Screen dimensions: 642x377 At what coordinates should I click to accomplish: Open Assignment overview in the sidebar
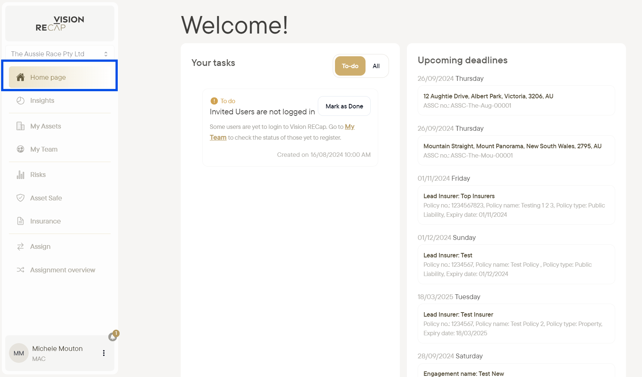(x=60, y=270)
